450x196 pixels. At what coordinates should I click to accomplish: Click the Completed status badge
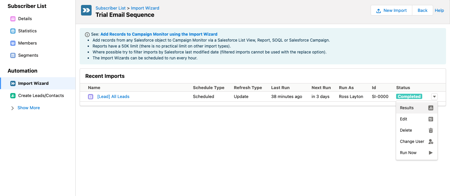(409, 97)
